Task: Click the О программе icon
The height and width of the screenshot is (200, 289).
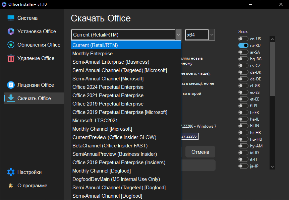Action: coord(11,186)
